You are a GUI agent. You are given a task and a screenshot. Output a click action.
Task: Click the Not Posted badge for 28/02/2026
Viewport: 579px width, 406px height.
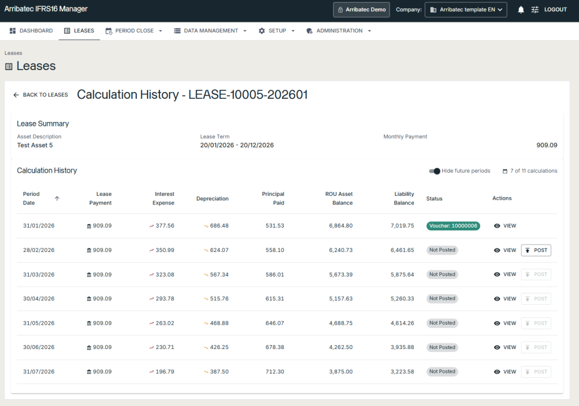tap(442, 250)
